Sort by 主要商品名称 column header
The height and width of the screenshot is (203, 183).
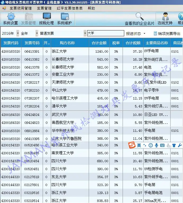point(157,43)
